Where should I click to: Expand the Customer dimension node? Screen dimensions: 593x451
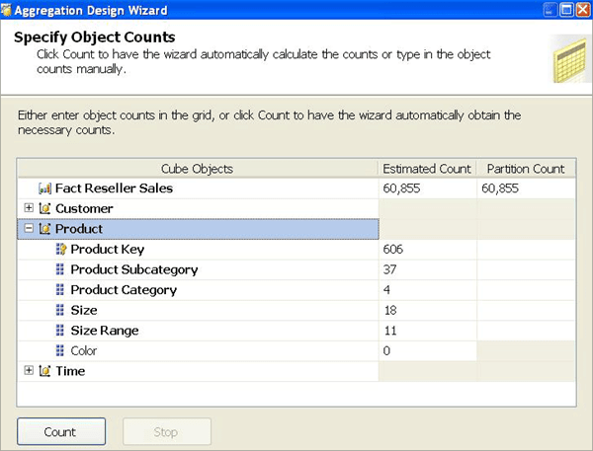29,208
